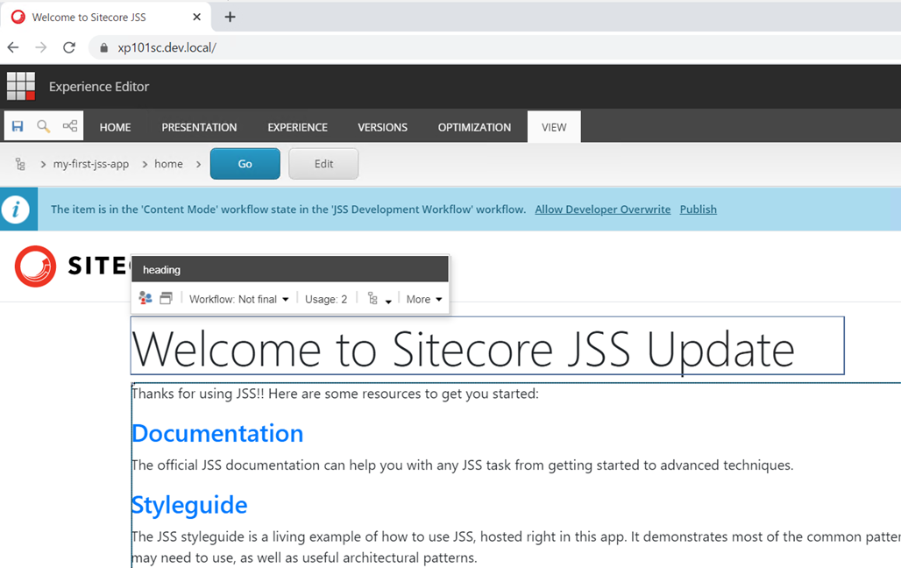Save changes with the floppy disk icon
901x568 pixels.
pos(18,126)
